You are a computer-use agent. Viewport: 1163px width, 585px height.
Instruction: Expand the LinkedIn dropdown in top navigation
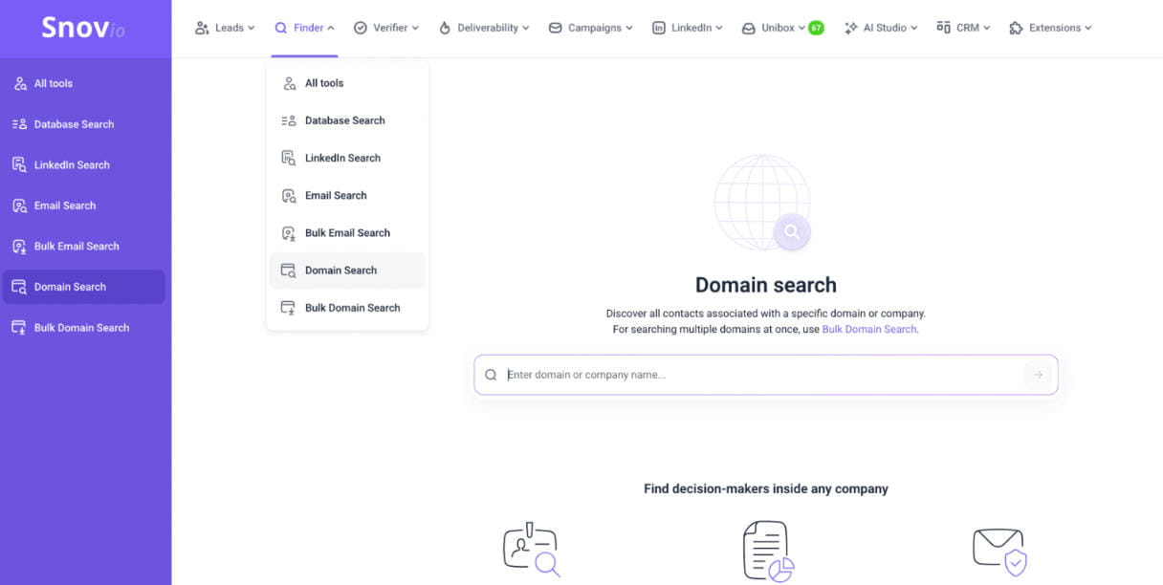pyautogui.click(x=687, y=28)
